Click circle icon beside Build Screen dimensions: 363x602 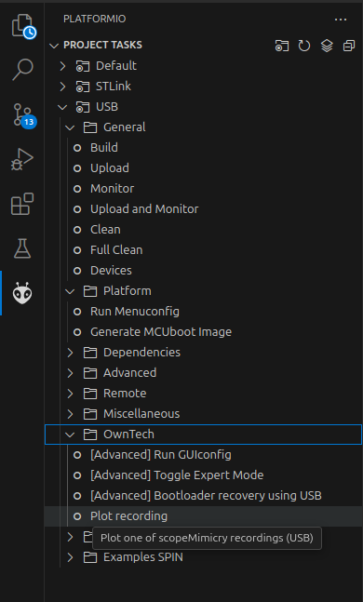tap(77, 148)
